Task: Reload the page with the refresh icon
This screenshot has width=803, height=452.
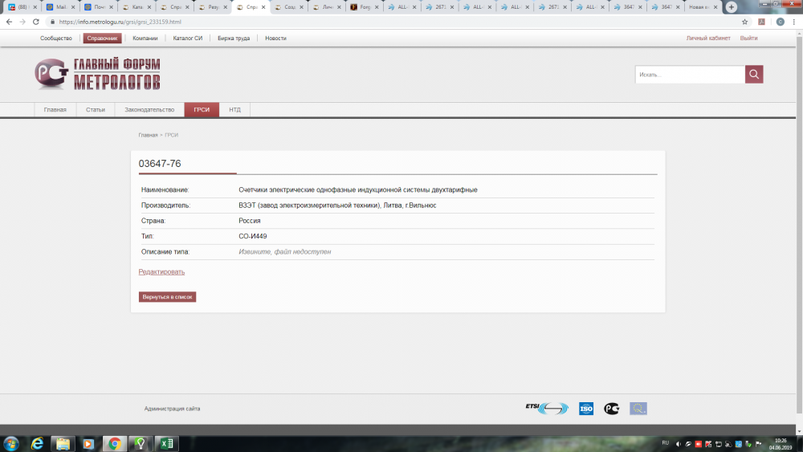Action: tap(36, 22)
